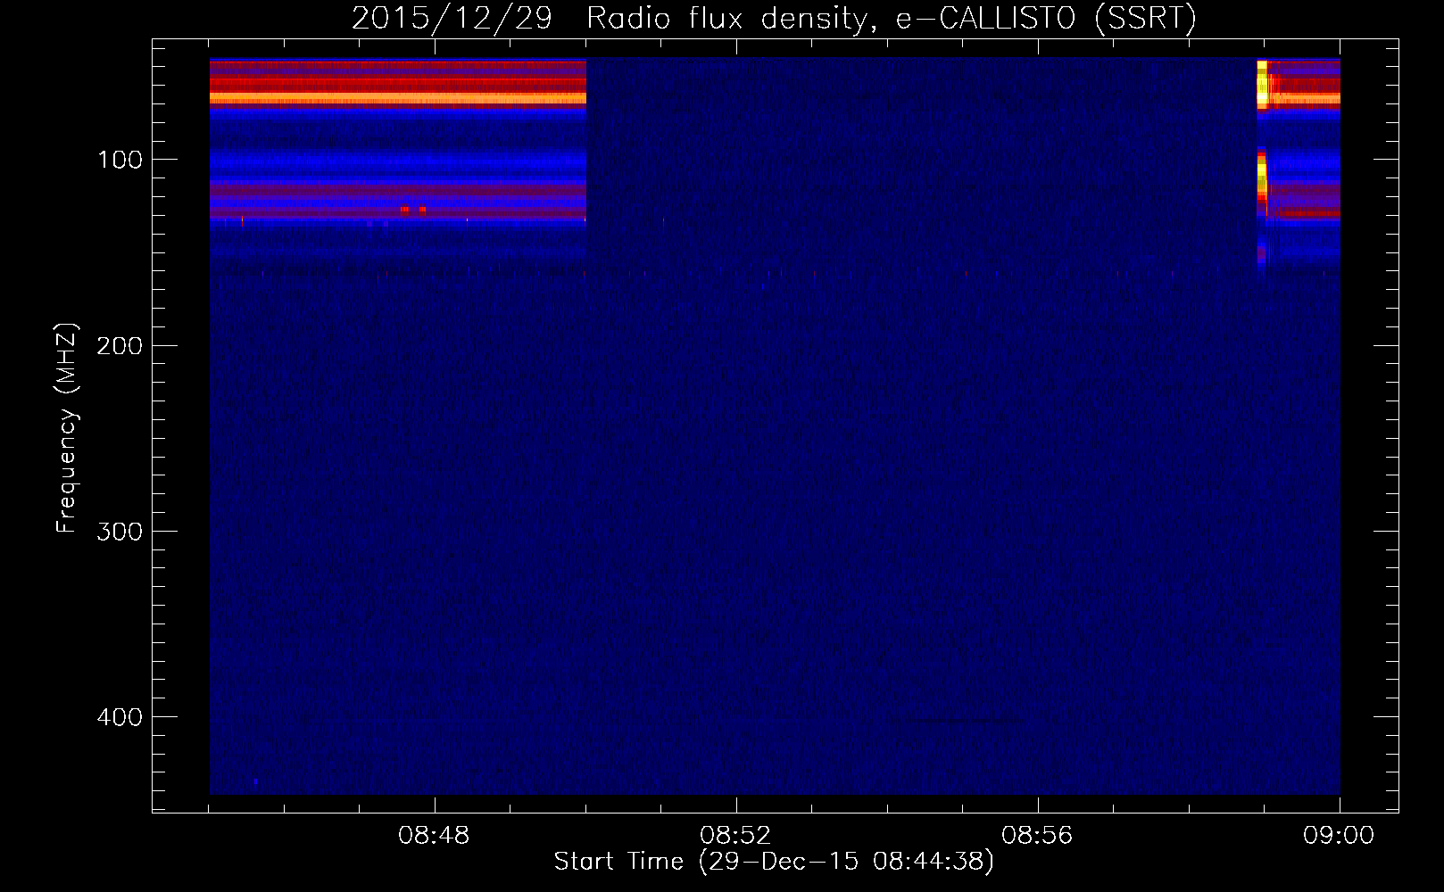The height and width of the screenshot is (892, 1444).
Task: Click the 08:56 time tick label
Action: click(x=1037, y=836)
